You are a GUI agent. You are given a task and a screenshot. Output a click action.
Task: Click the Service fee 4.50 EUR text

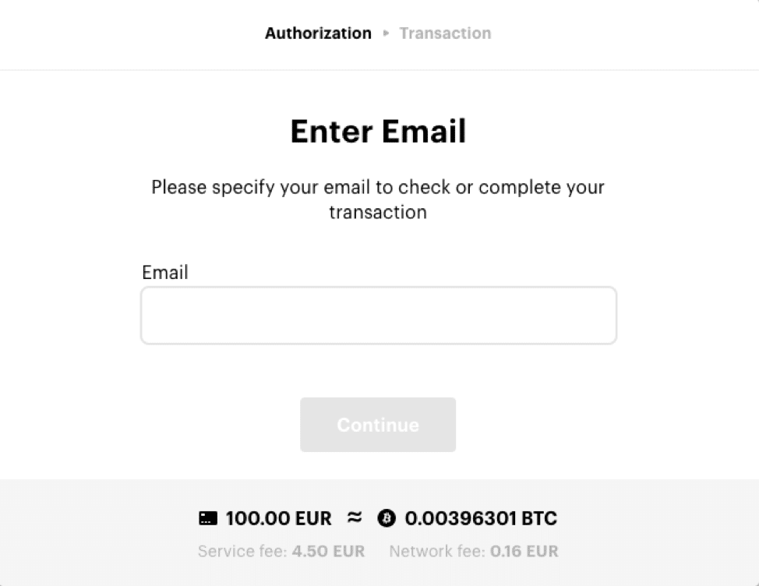click(x=281, y=551)
